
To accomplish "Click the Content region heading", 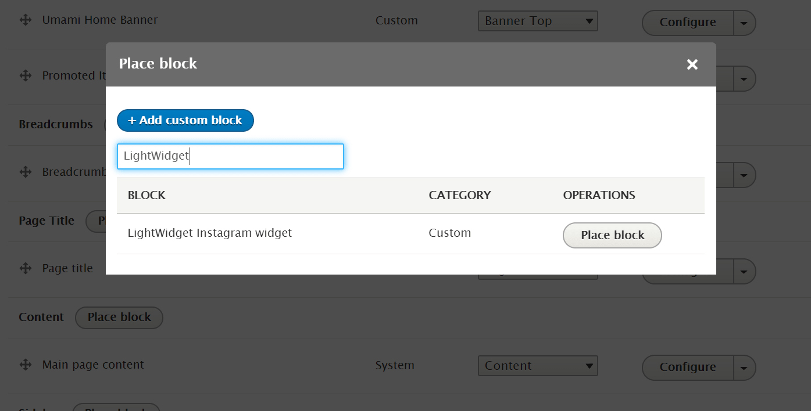I will (41, 317).
